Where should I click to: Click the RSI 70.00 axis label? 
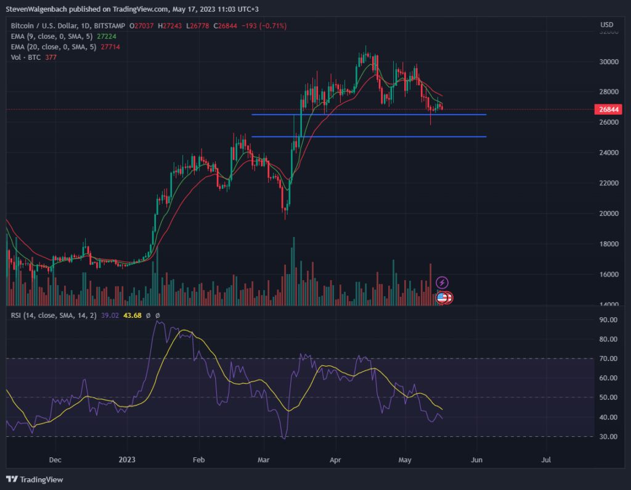point(608,359)
